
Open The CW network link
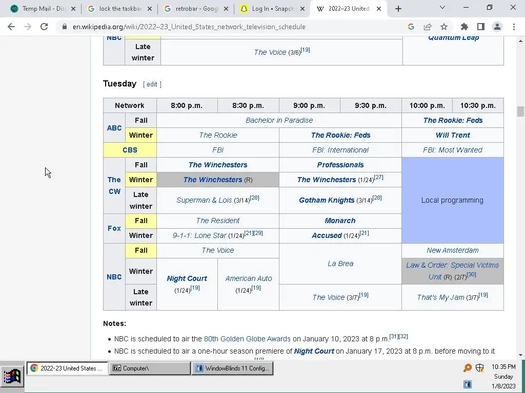coord(114,185)
